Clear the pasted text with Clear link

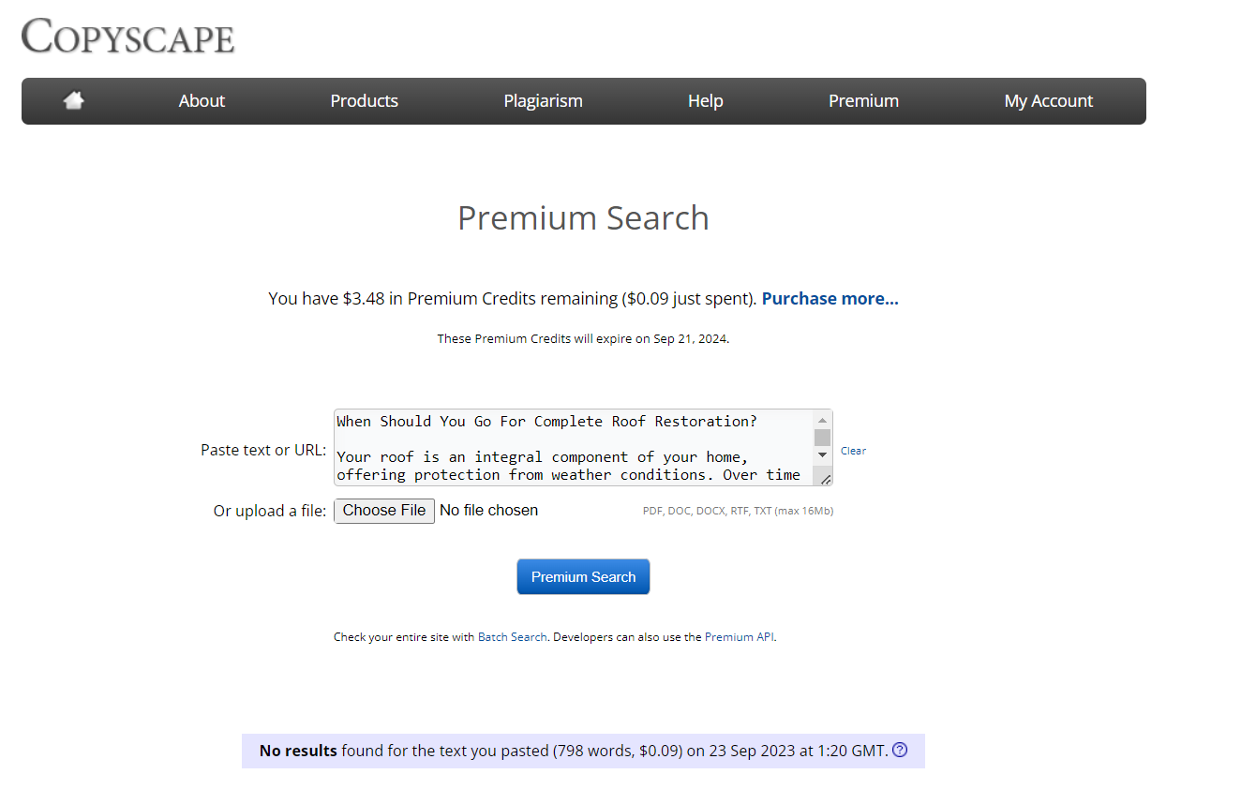[853, 451]
